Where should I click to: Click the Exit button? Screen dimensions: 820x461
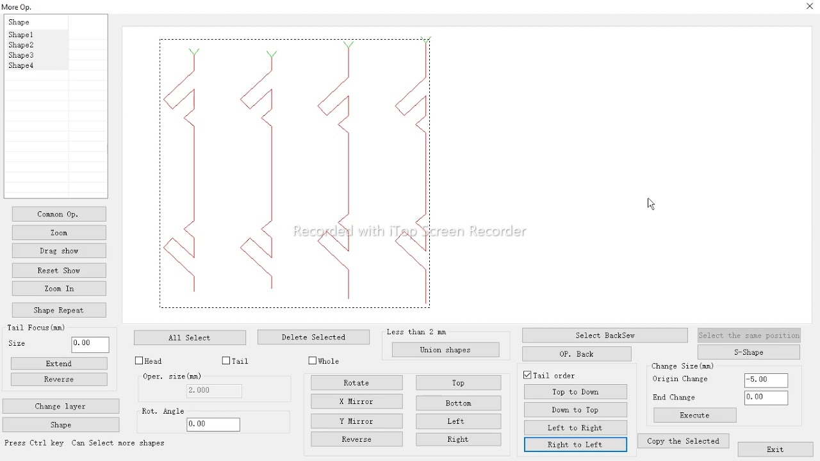point(776,449)
